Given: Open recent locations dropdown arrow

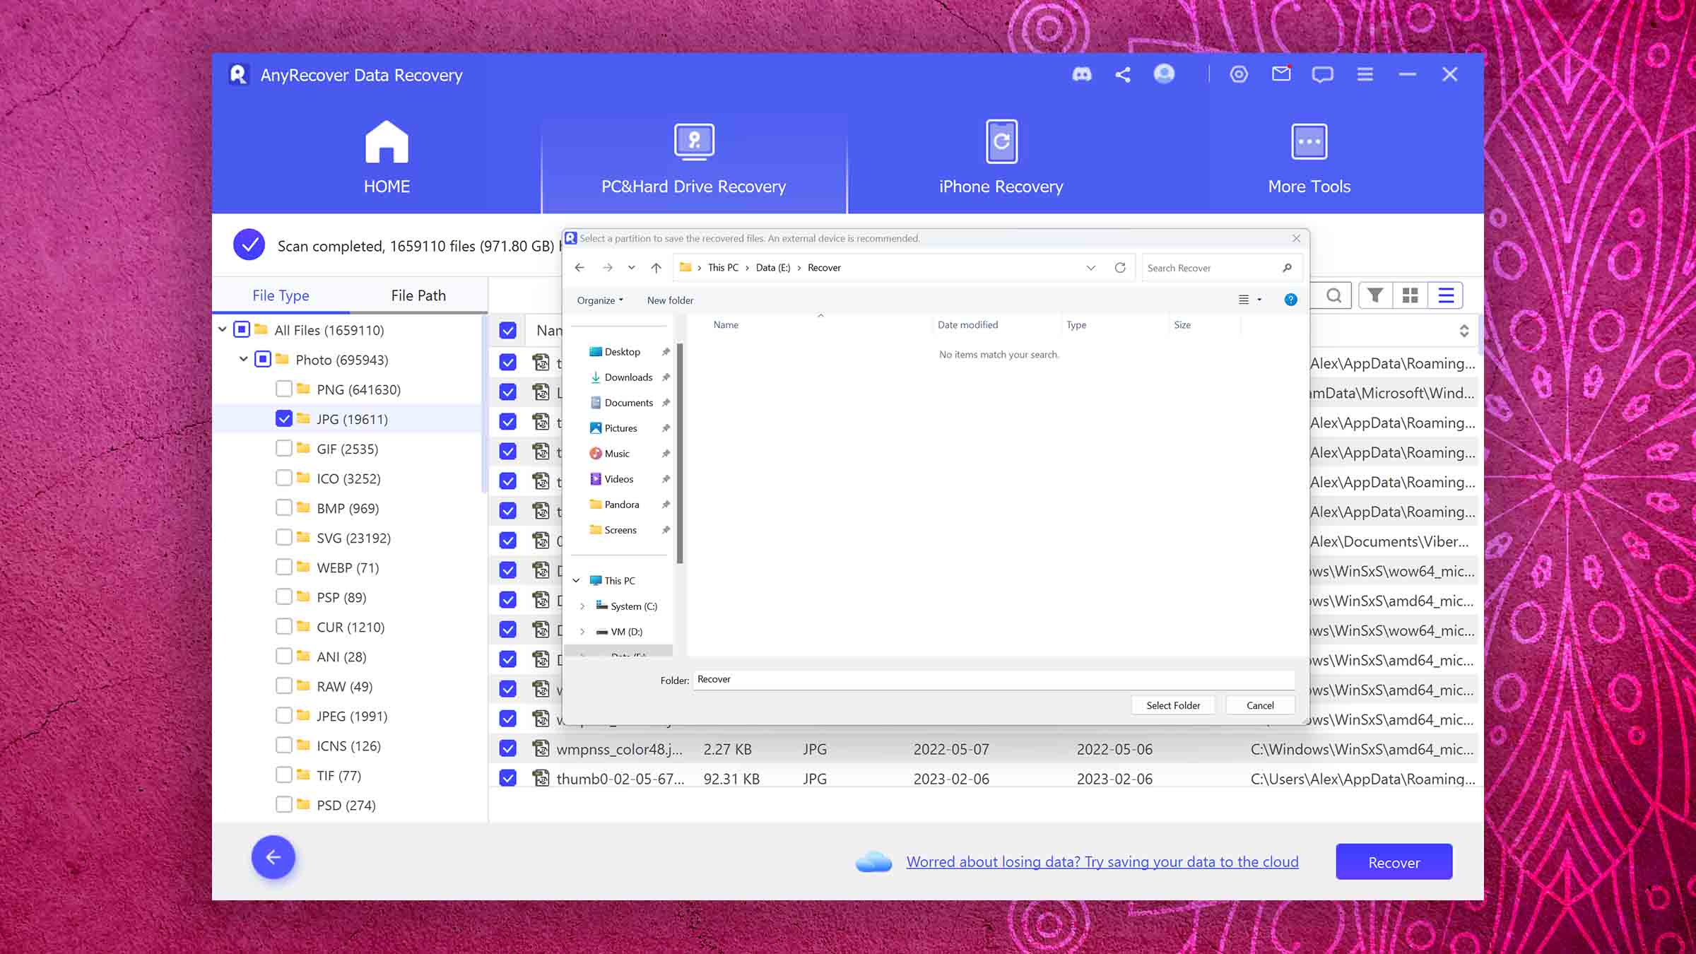Looking at the screenshot, I should 631,268.
